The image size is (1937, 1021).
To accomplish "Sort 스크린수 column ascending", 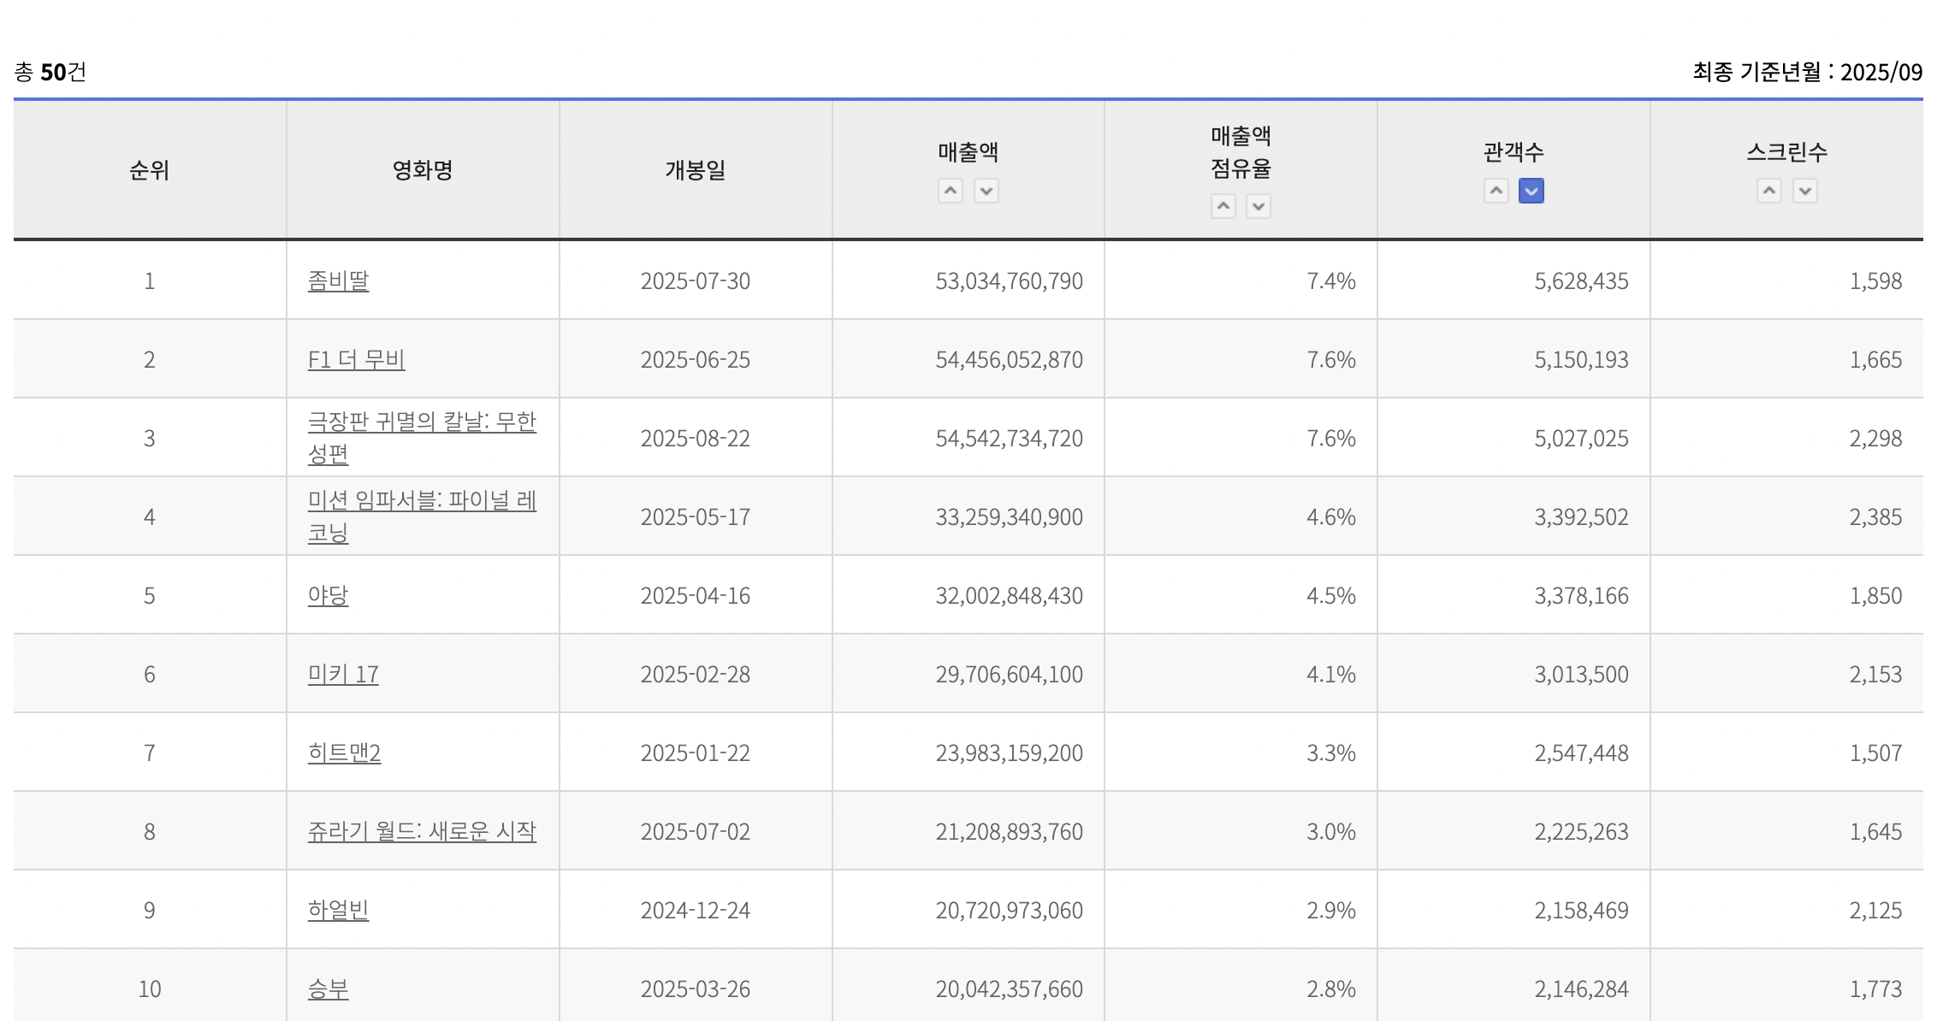I will (x=1768, y=191).
